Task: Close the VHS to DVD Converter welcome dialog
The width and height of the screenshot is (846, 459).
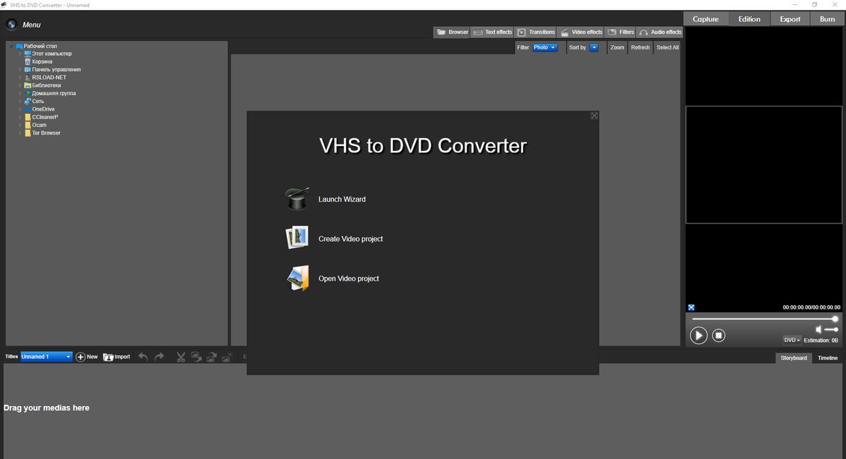Action: 594,116
